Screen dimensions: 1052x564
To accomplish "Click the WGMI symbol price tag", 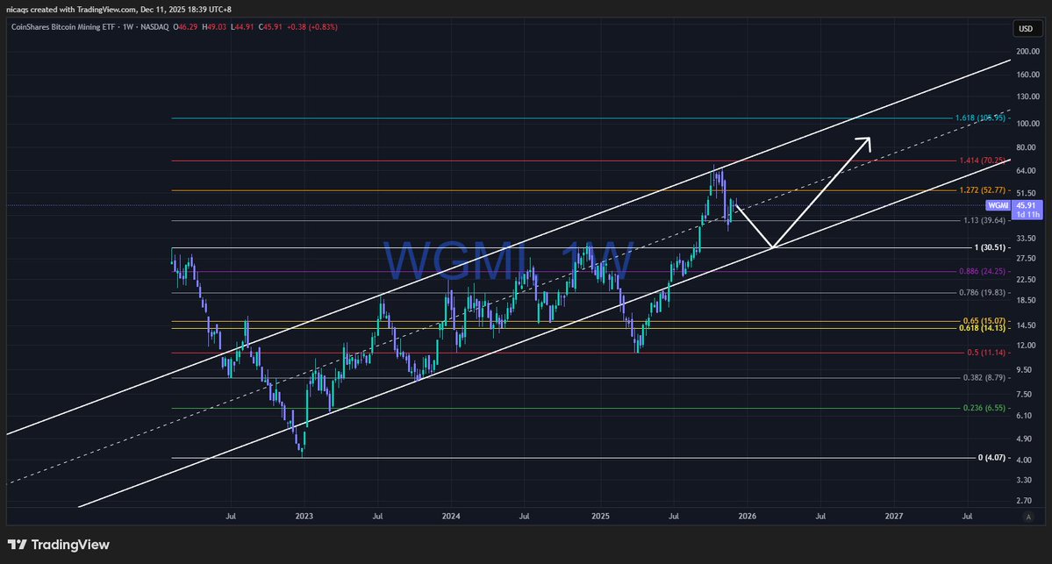I will coord(998,205).
